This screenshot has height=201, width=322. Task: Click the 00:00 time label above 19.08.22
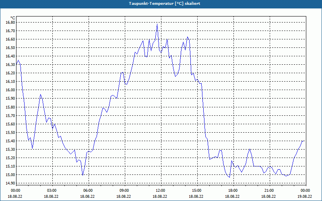coord(305,191)
